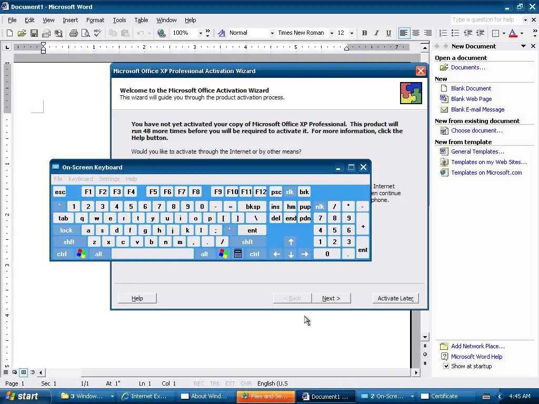Open the Table menu
Image resolution: width=539 pixels, height=404 pixels.
[141, 20]
